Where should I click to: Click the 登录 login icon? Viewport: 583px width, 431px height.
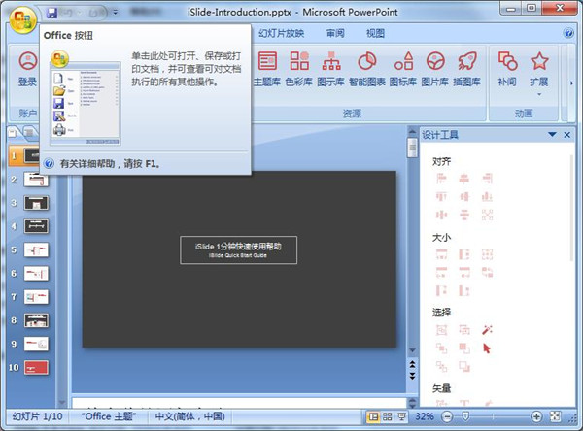(x=28, y=69)
